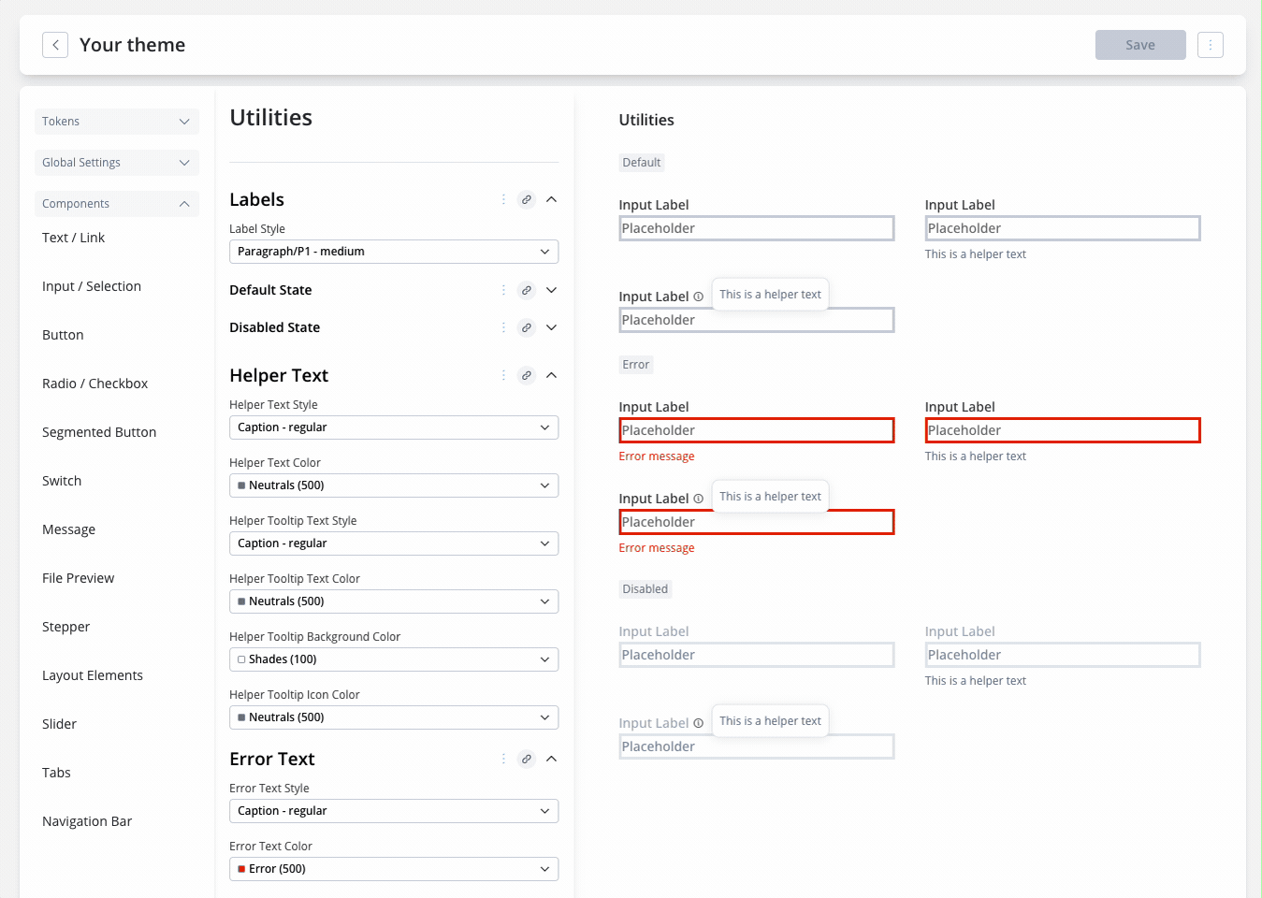Viewport: 1262px width, 898px height.
Task: Click the Error input above first Error message
Action: [756, 430]
